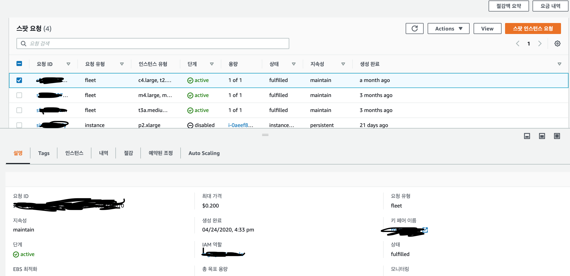Go to previous page arrow
This screenshot has width=570, height=276.
coord(518,43)
